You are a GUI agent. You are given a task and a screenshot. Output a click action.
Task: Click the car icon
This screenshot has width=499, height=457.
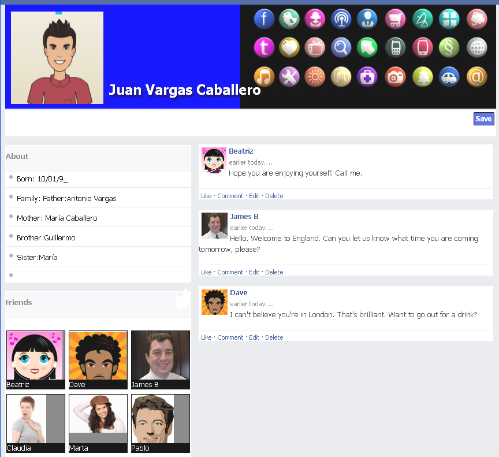coord(449,76)
